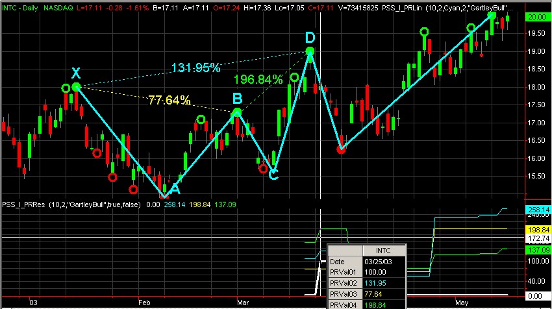Click the 131.95% cyan ratio label
Image resolution: width=552 pixels, height=309 pixels.
[x=195, y=68]
